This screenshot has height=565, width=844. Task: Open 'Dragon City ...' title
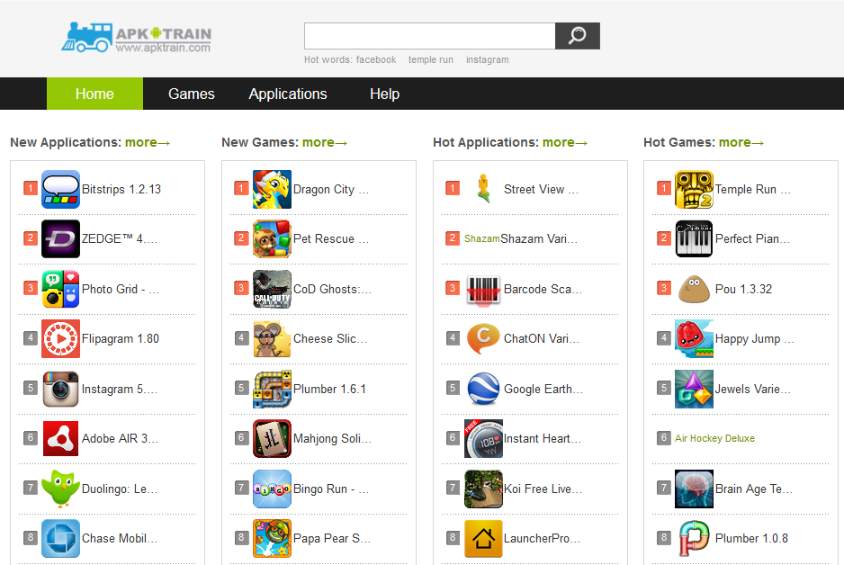coord(331,190)
